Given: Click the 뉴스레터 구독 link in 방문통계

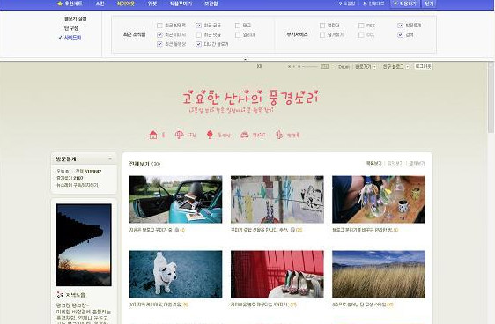Looking at the screenshot, I should [x=78, y=185].
